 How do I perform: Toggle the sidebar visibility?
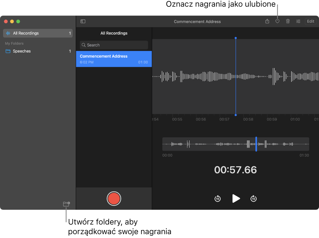click(83, 21)
